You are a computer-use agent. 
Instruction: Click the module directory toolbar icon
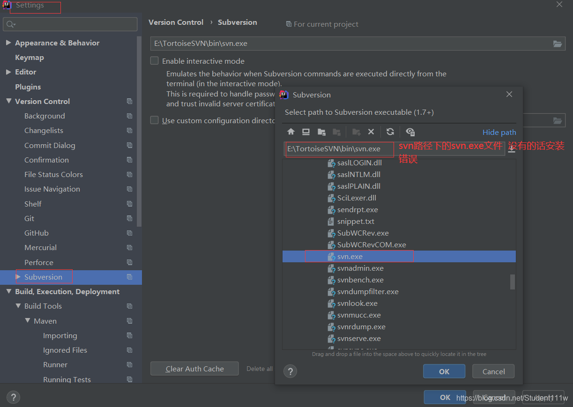pos(336,132)
